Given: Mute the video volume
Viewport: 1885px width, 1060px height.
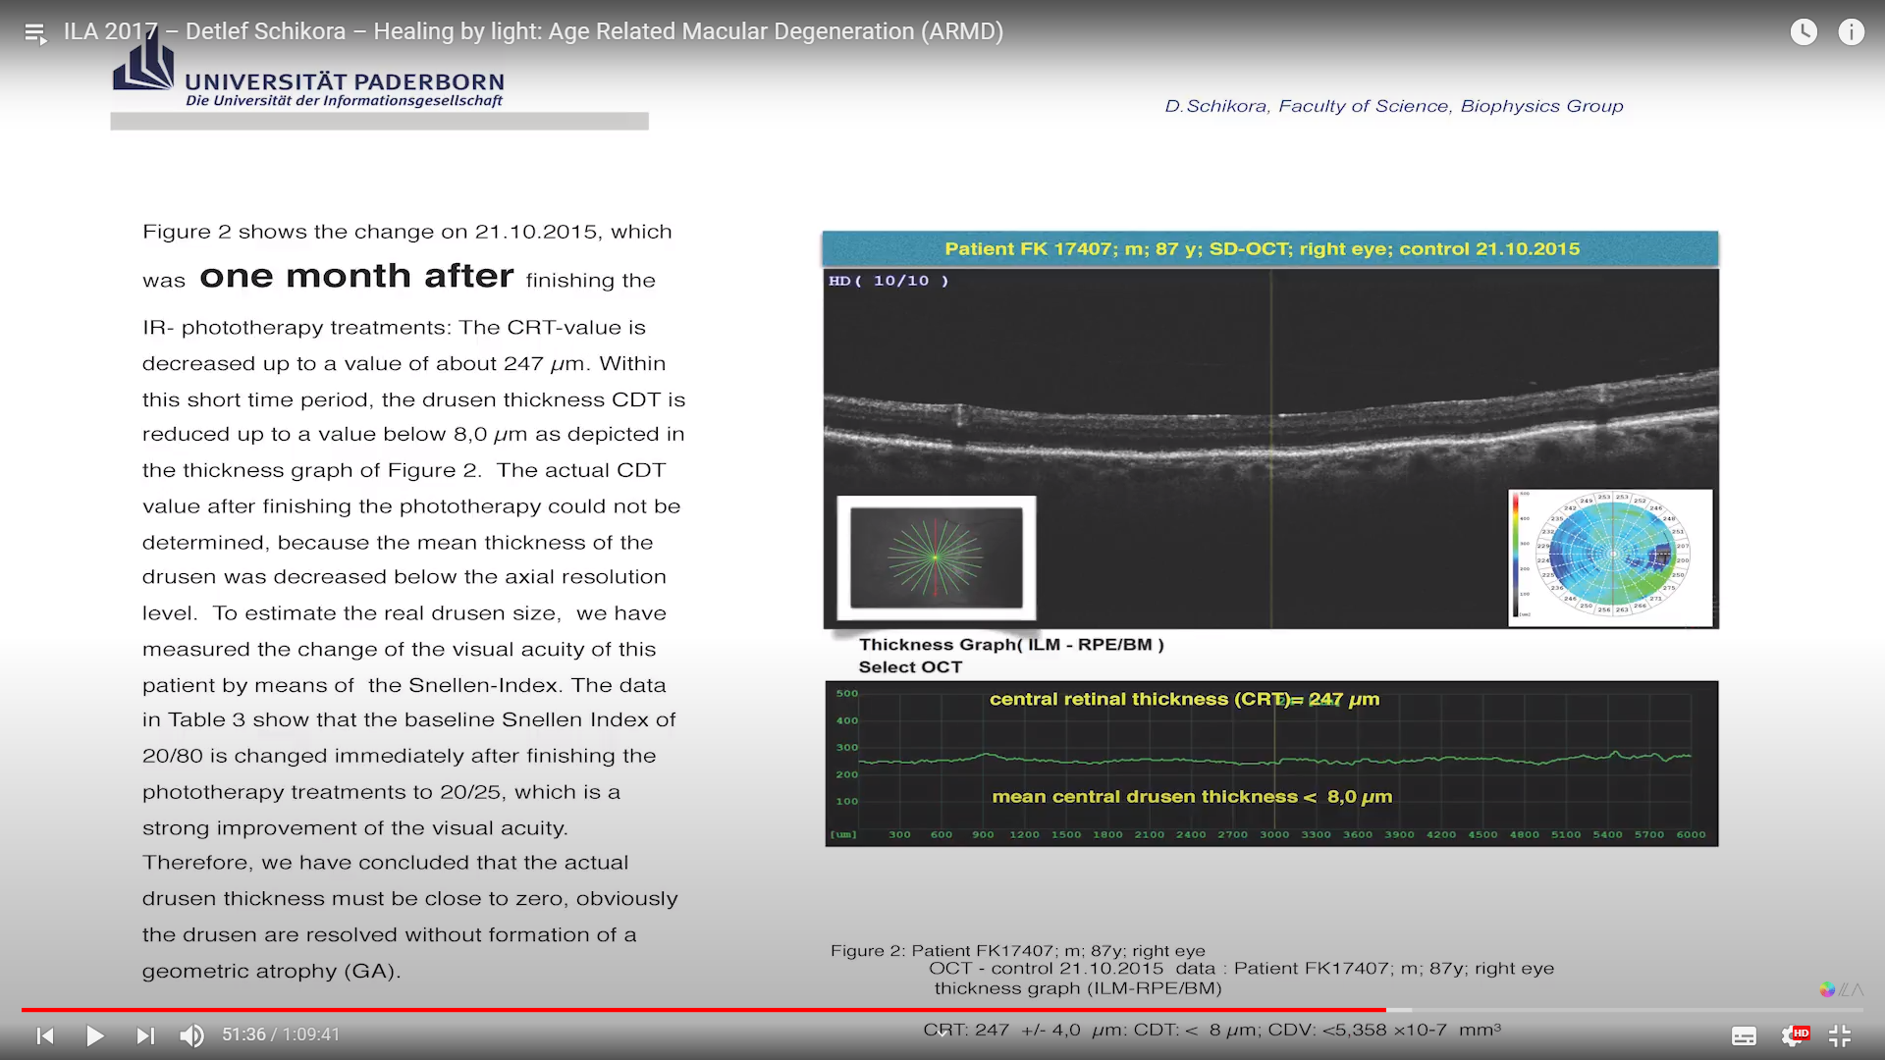Looking at the screenshot, I should pos(191,1035).
